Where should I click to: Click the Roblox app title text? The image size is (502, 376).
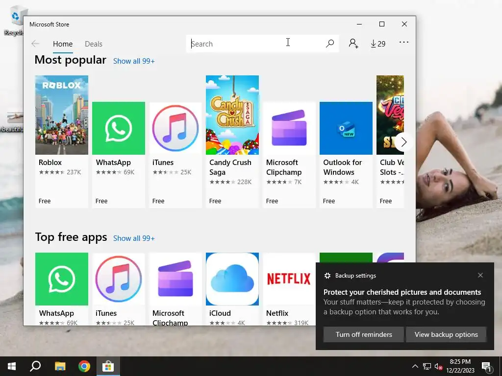click(50, 163)
